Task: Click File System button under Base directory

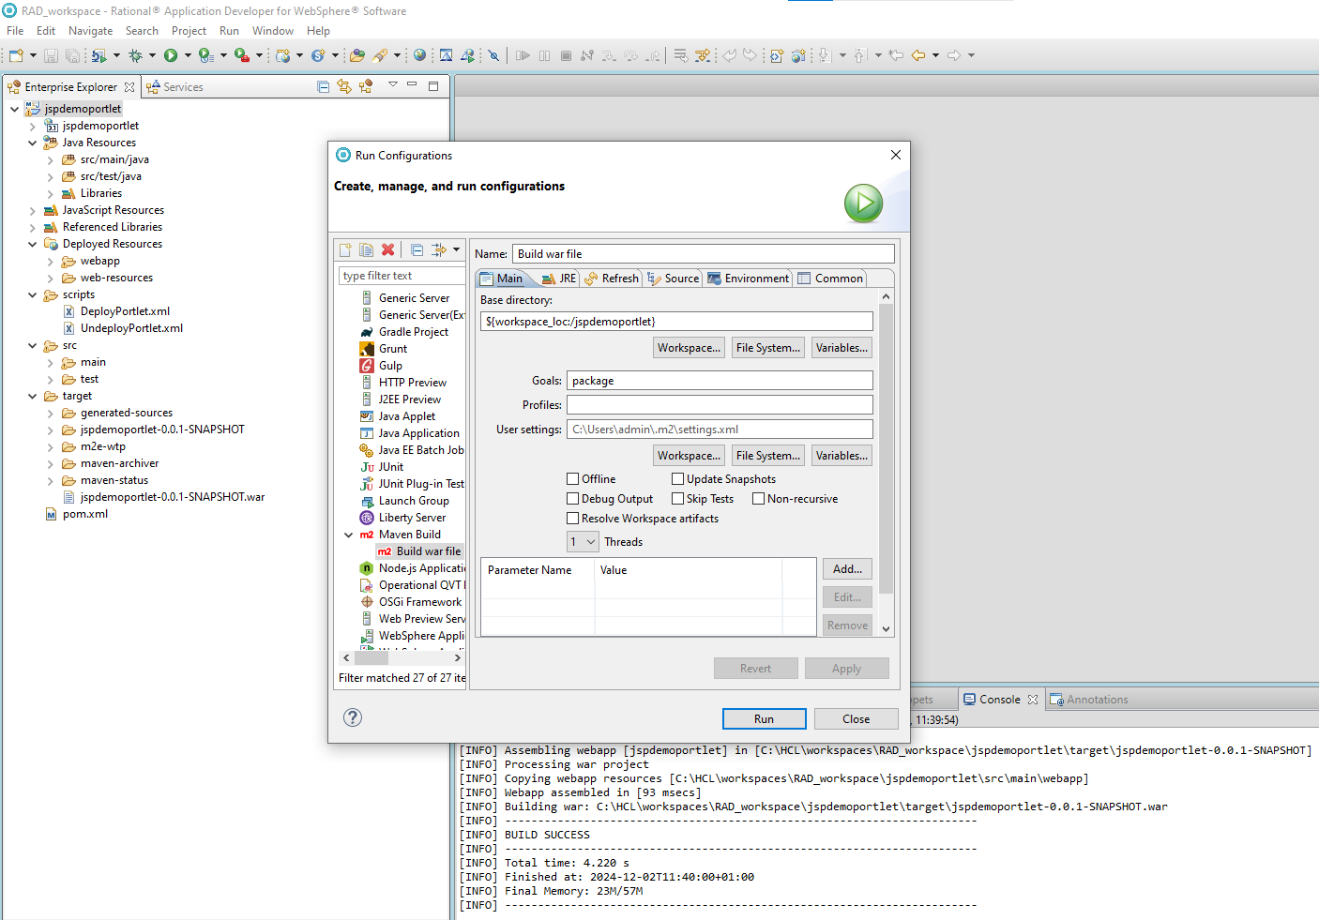Action: click(x=768, y=348)
